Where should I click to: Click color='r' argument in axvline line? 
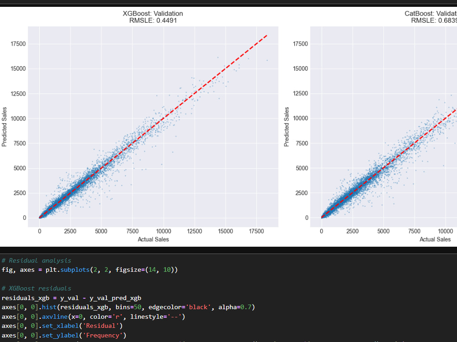[106, 316]
